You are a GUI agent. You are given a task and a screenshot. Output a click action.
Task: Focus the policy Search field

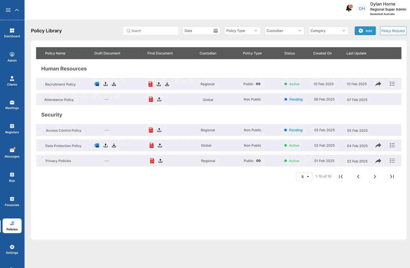(151, 31)
